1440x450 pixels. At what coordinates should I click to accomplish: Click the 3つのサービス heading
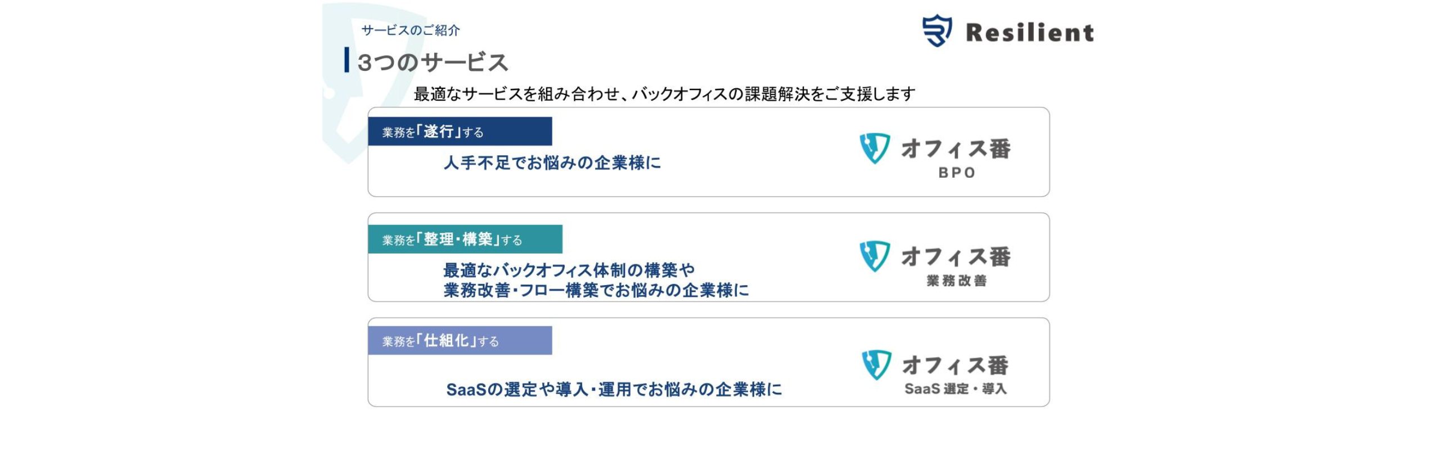click(433, 62)
